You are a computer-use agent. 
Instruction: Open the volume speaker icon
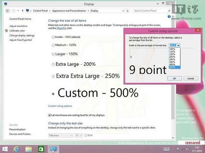[x=187, y=149]
